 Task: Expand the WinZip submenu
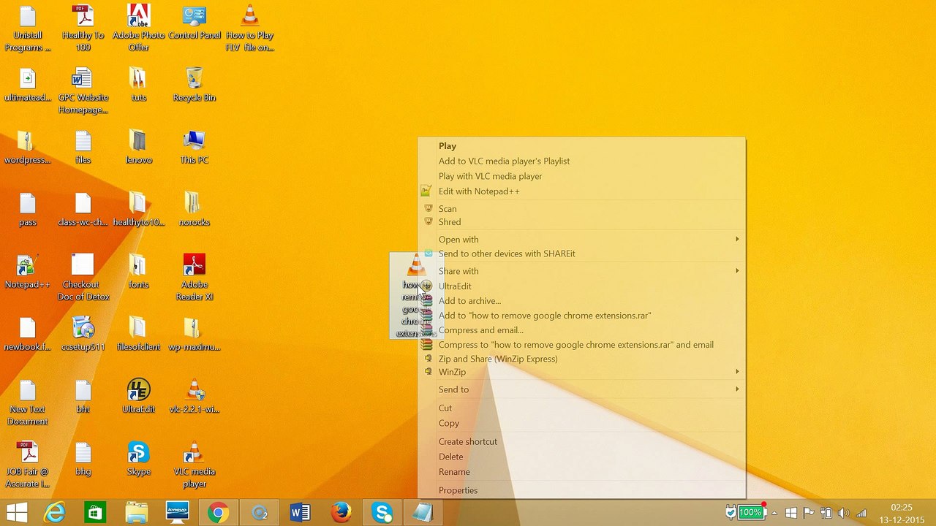(736, 372)
